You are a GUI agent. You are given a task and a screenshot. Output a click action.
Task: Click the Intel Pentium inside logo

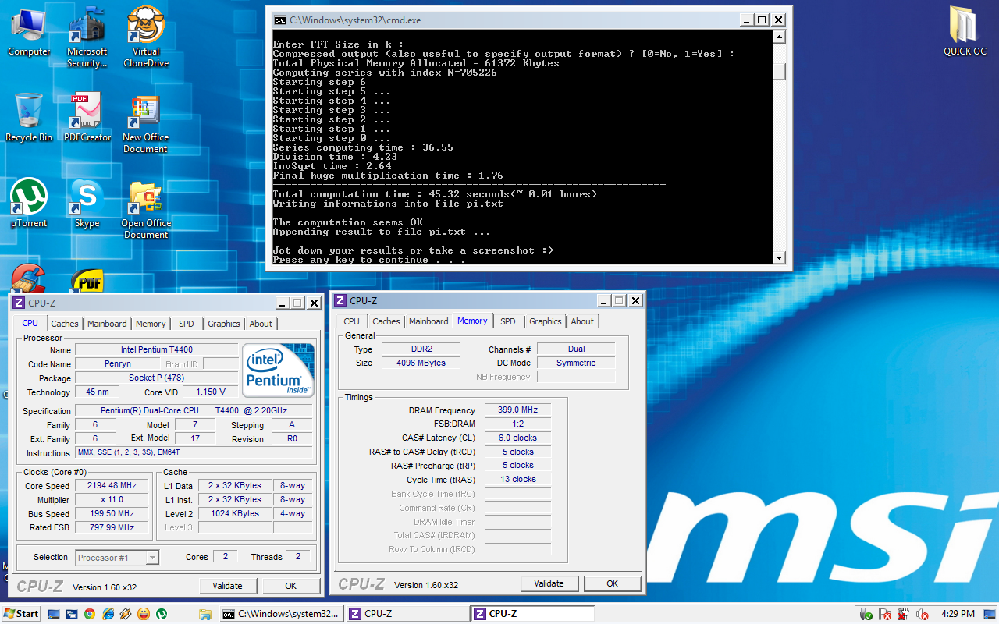pyautogui.click(x=279, y=370)
